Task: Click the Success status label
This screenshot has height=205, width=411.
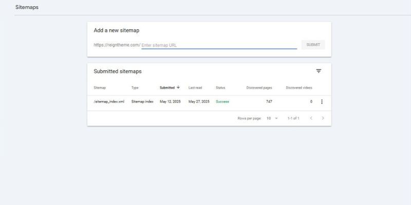Action: [222, 101]
